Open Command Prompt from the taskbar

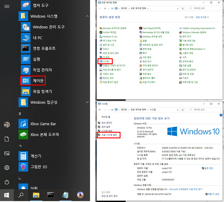51,195
